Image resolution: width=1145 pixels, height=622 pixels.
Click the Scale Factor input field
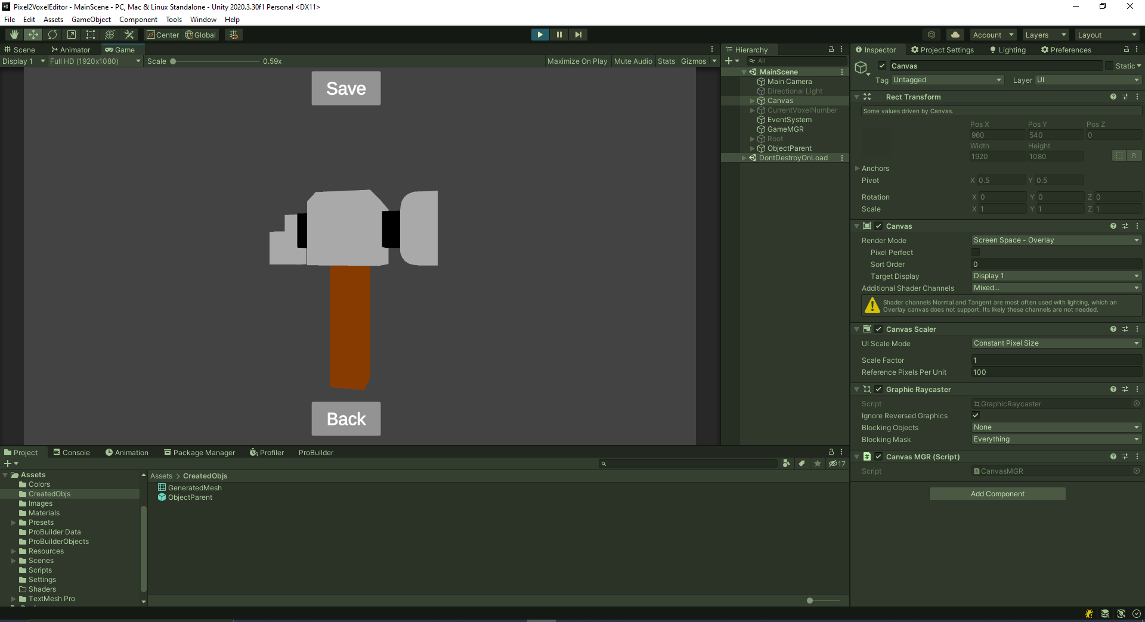[x=1057, y=360]
